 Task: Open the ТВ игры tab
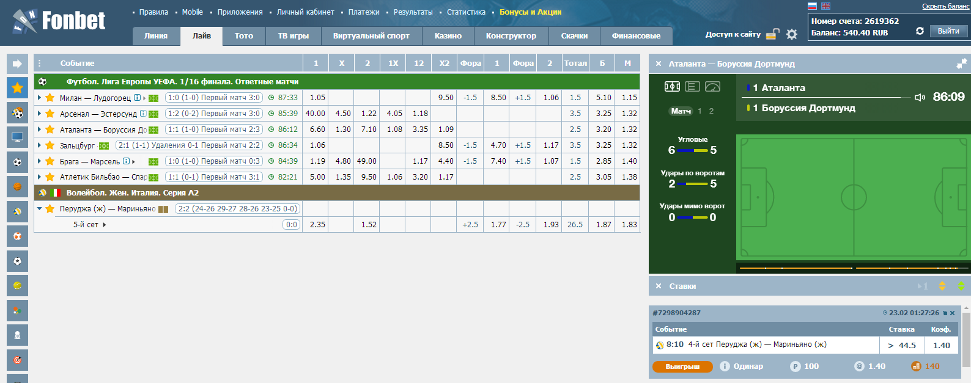coord(294,36)
